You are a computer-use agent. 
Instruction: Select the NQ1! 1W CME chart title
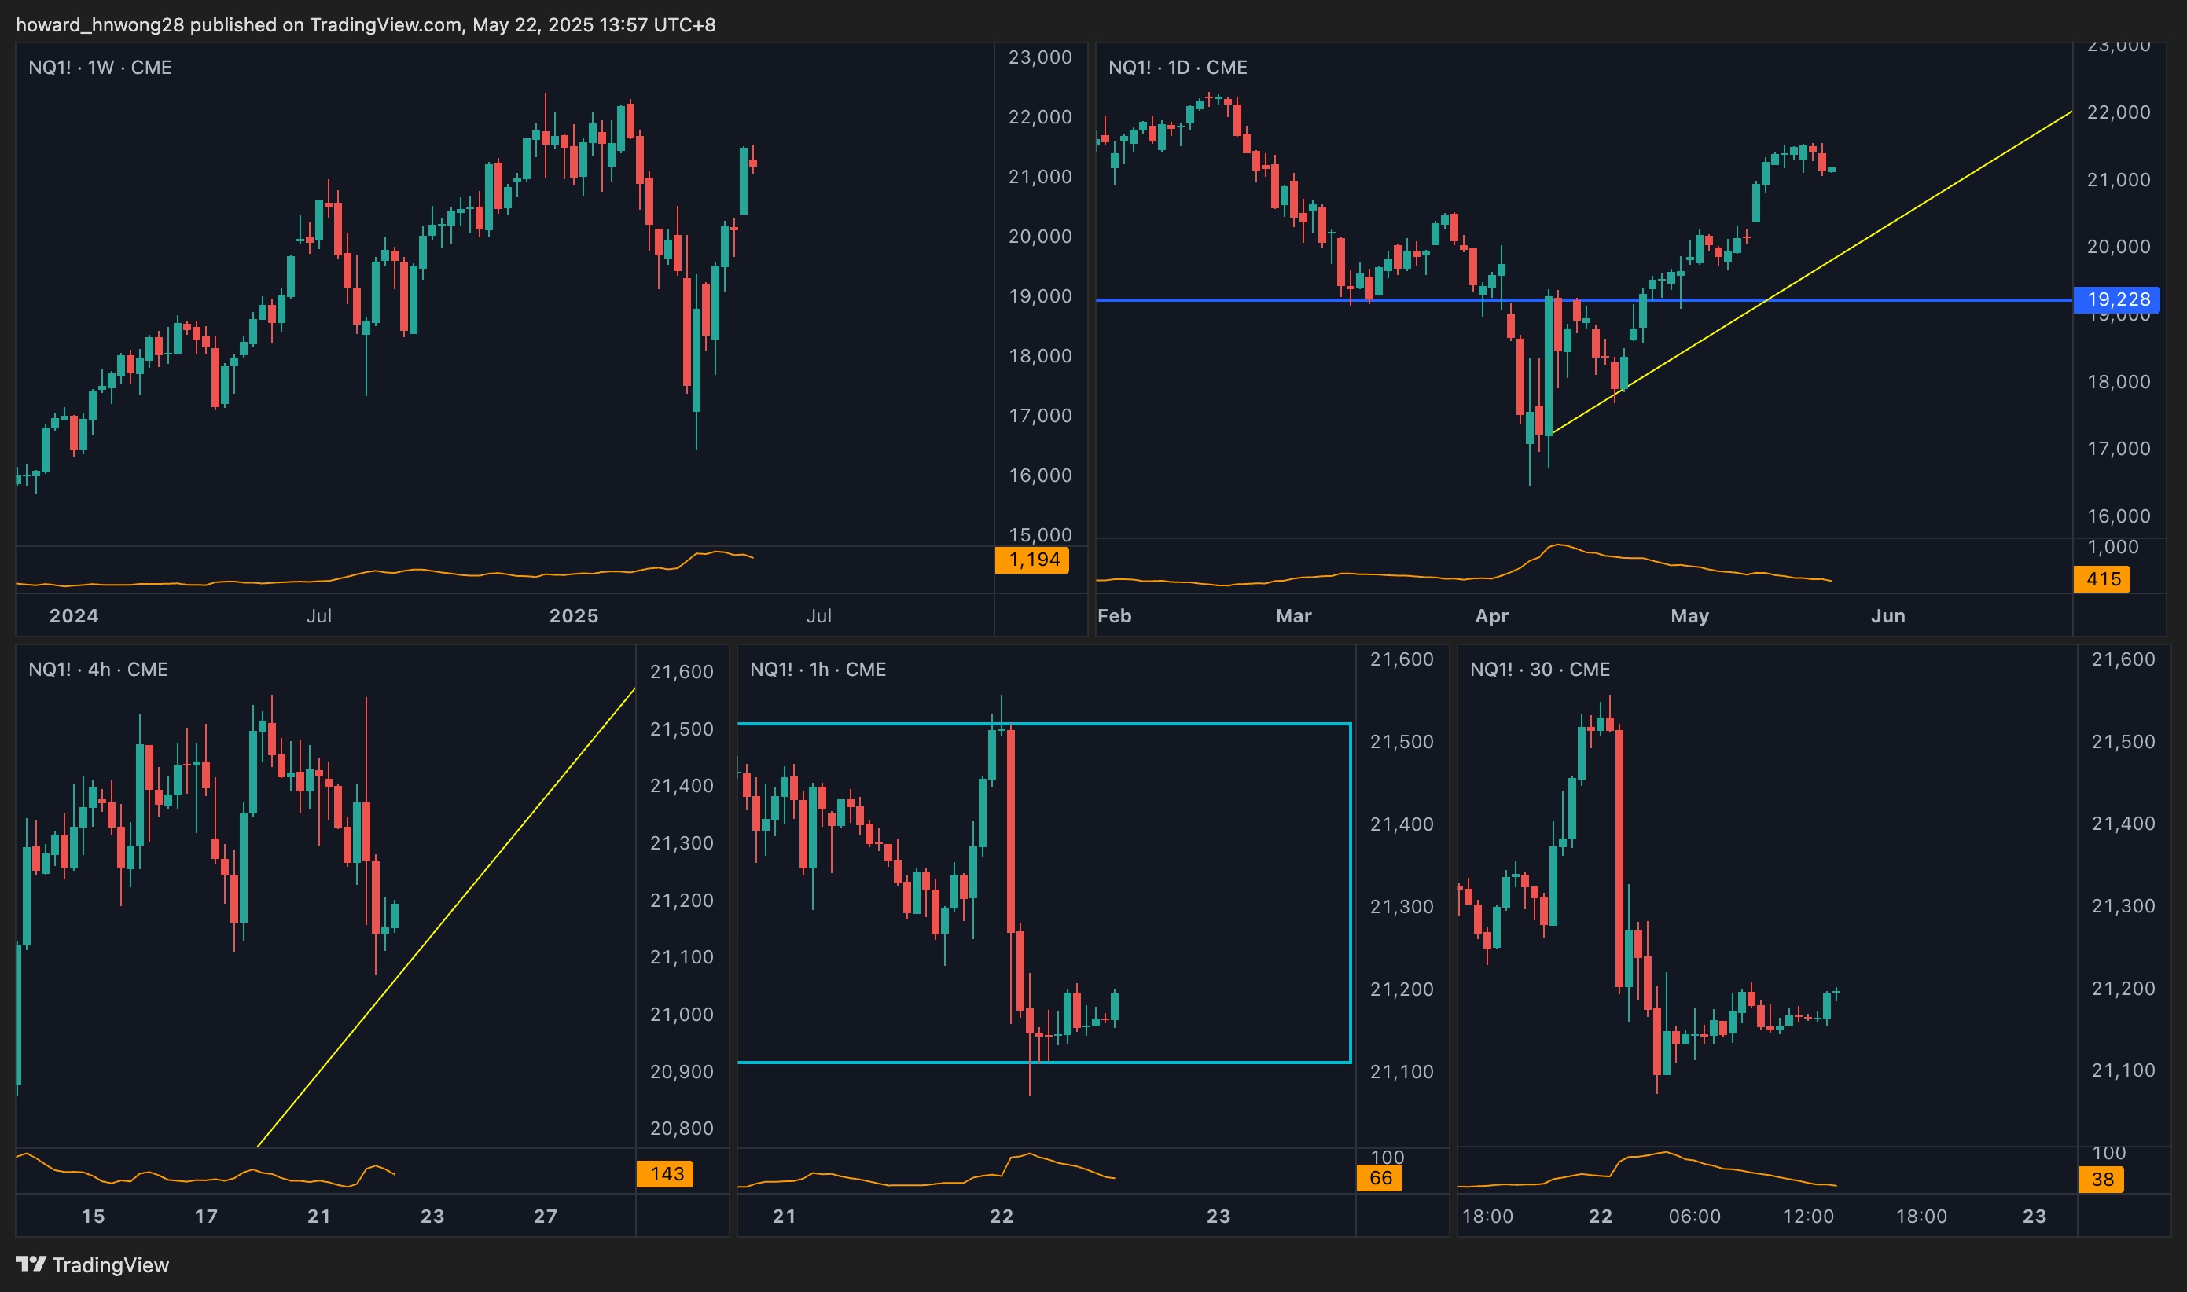pyautogui.click(x=100, y=67)
